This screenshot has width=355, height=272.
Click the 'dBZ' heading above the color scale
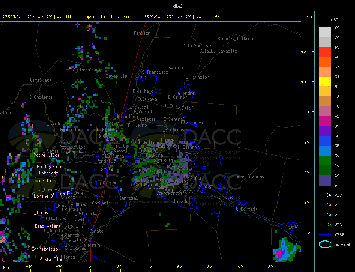click(334, 20)
